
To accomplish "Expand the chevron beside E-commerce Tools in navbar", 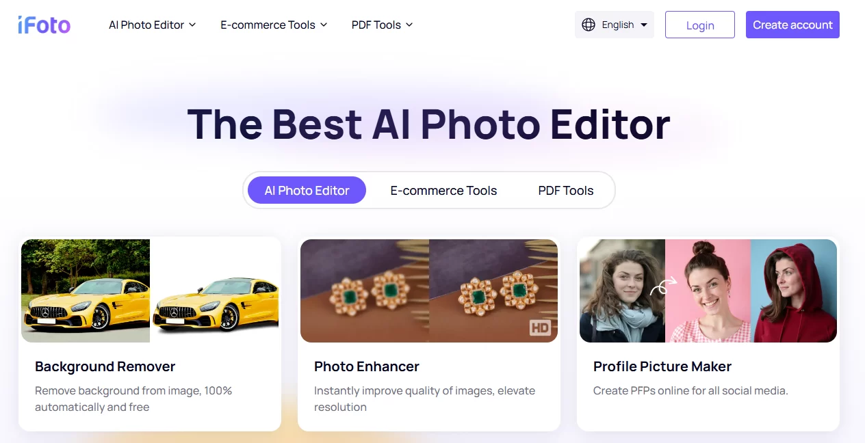I will tap(324, 25).
